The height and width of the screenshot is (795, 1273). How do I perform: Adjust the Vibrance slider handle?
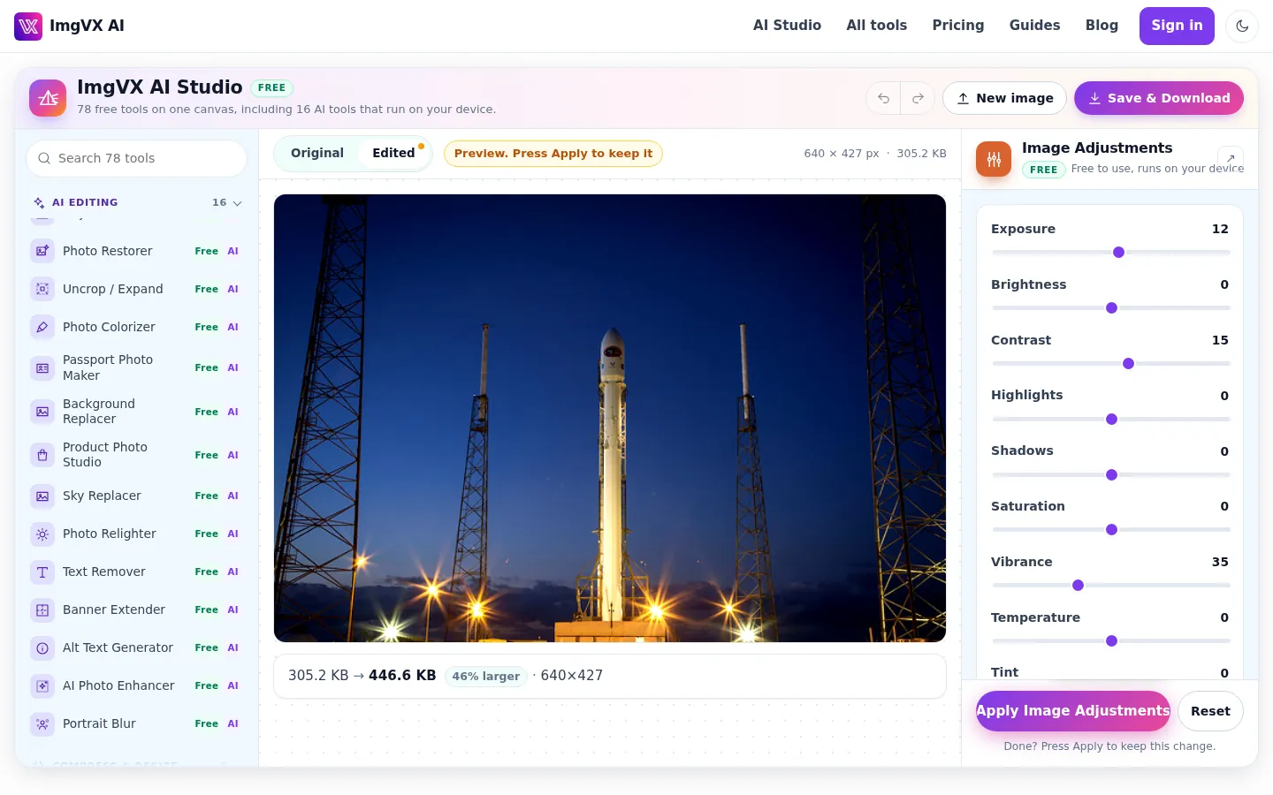1078,586
